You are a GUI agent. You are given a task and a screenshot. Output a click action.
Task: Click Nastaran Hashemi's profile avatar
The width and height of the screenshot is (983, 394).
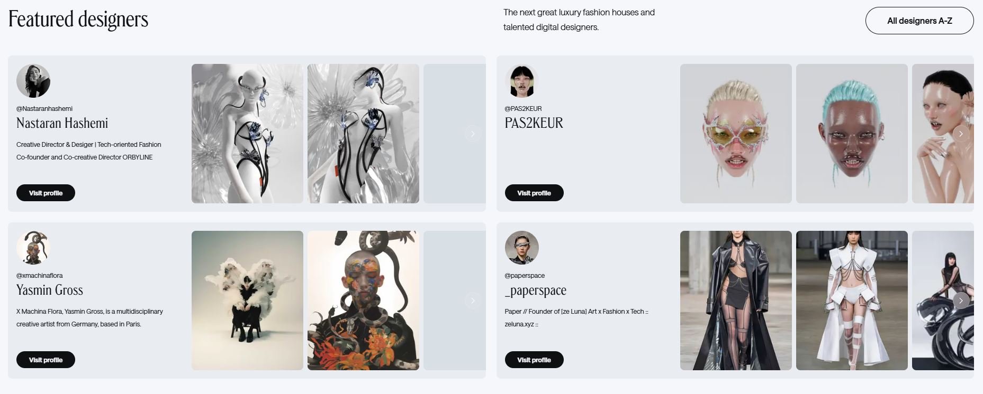(x=33, y=81)
